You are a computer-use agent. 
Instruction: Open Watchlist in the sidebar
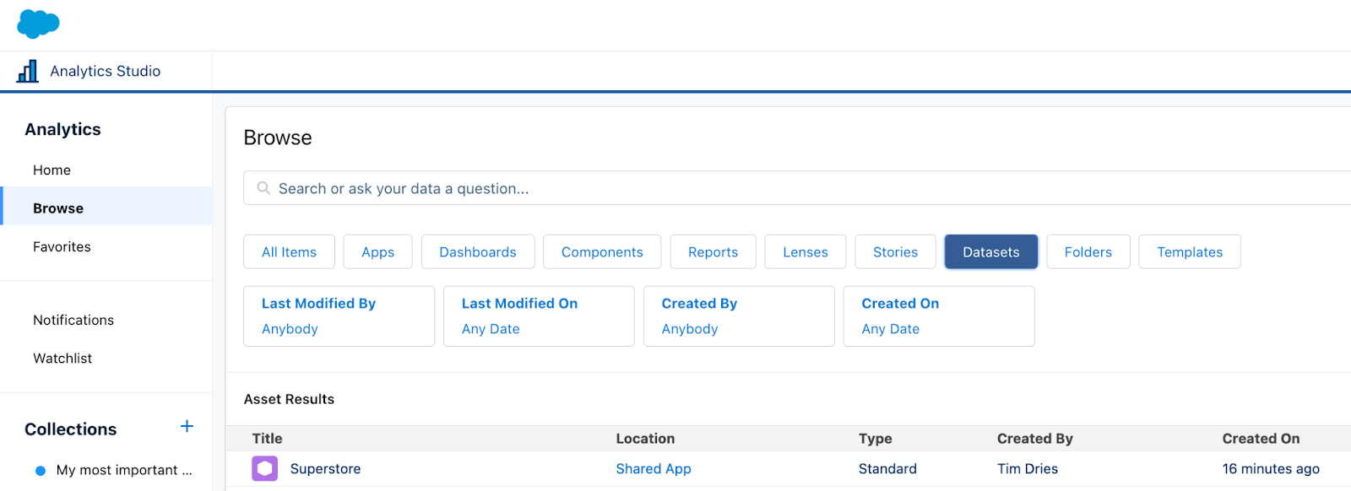[x=62, y=358]
